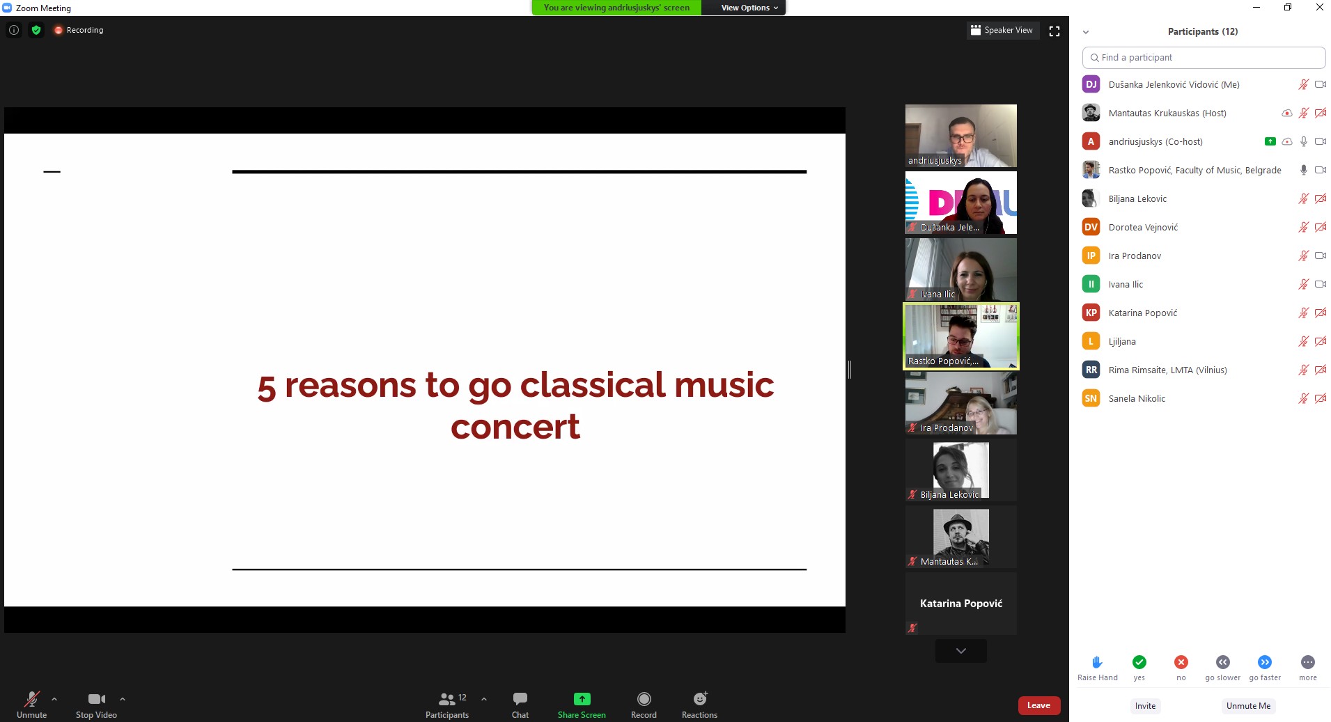Image resolution: width=1331 pixels, height=722 pixels.
Task: Click video-off icon for Katarina Popović
Action: [x=1320, y=313]
